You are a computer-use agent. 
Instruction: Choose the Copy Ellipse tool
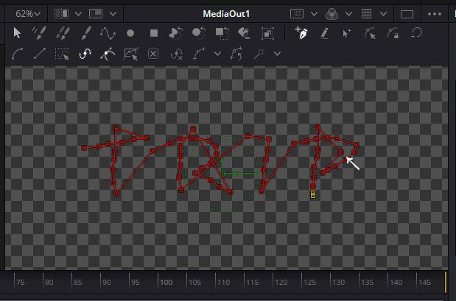(199, 33)
